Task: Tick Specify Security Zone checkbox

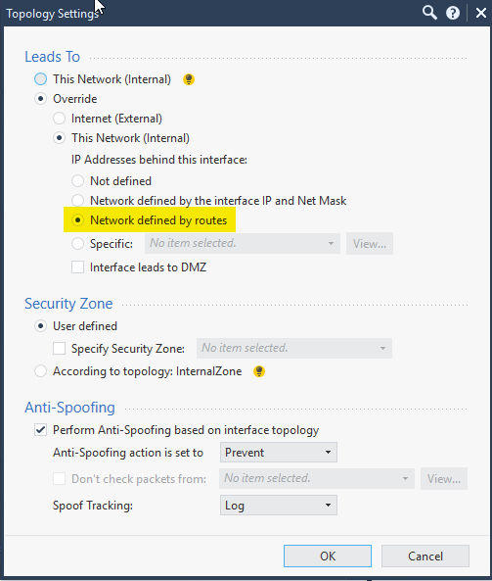Action: click(60, 348)
